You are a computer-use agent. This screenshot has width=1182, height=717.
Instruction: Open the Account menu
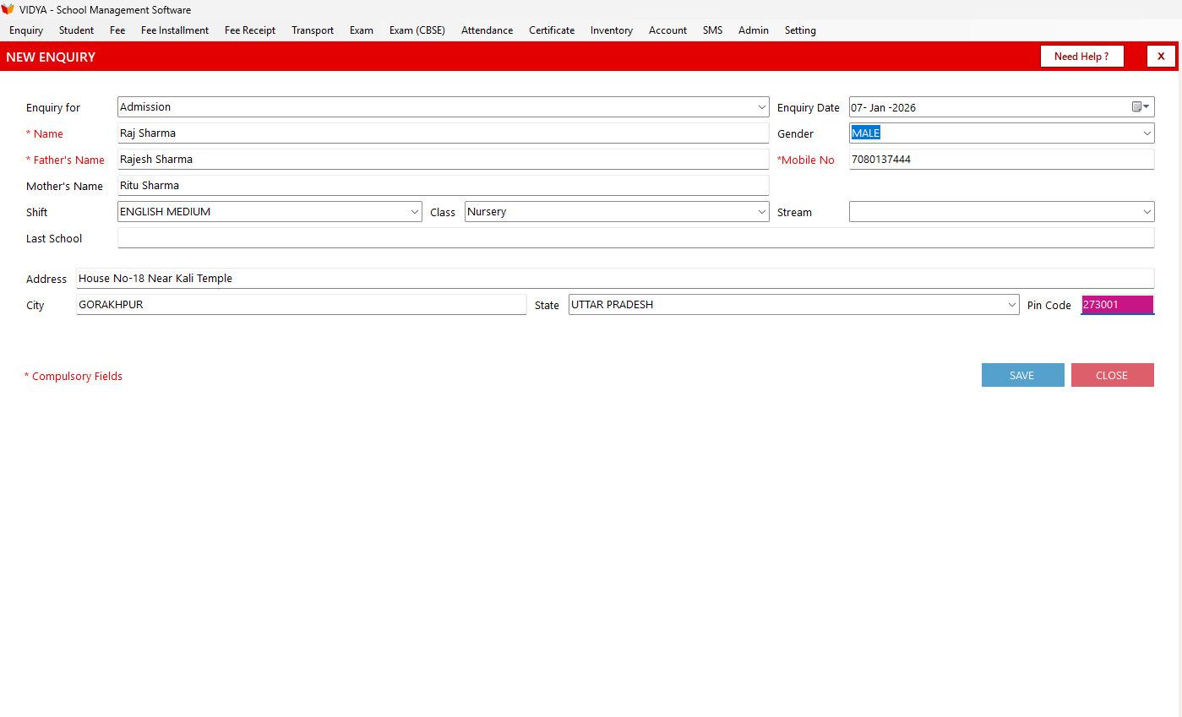tap(667, 30)
